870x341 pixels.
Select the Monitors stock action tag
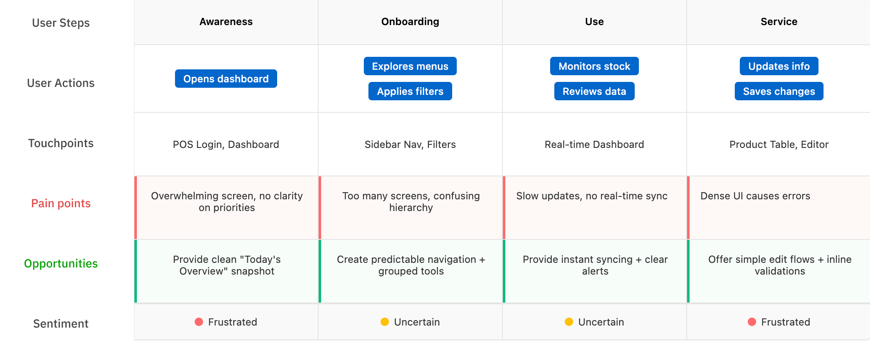pos(594,66)
